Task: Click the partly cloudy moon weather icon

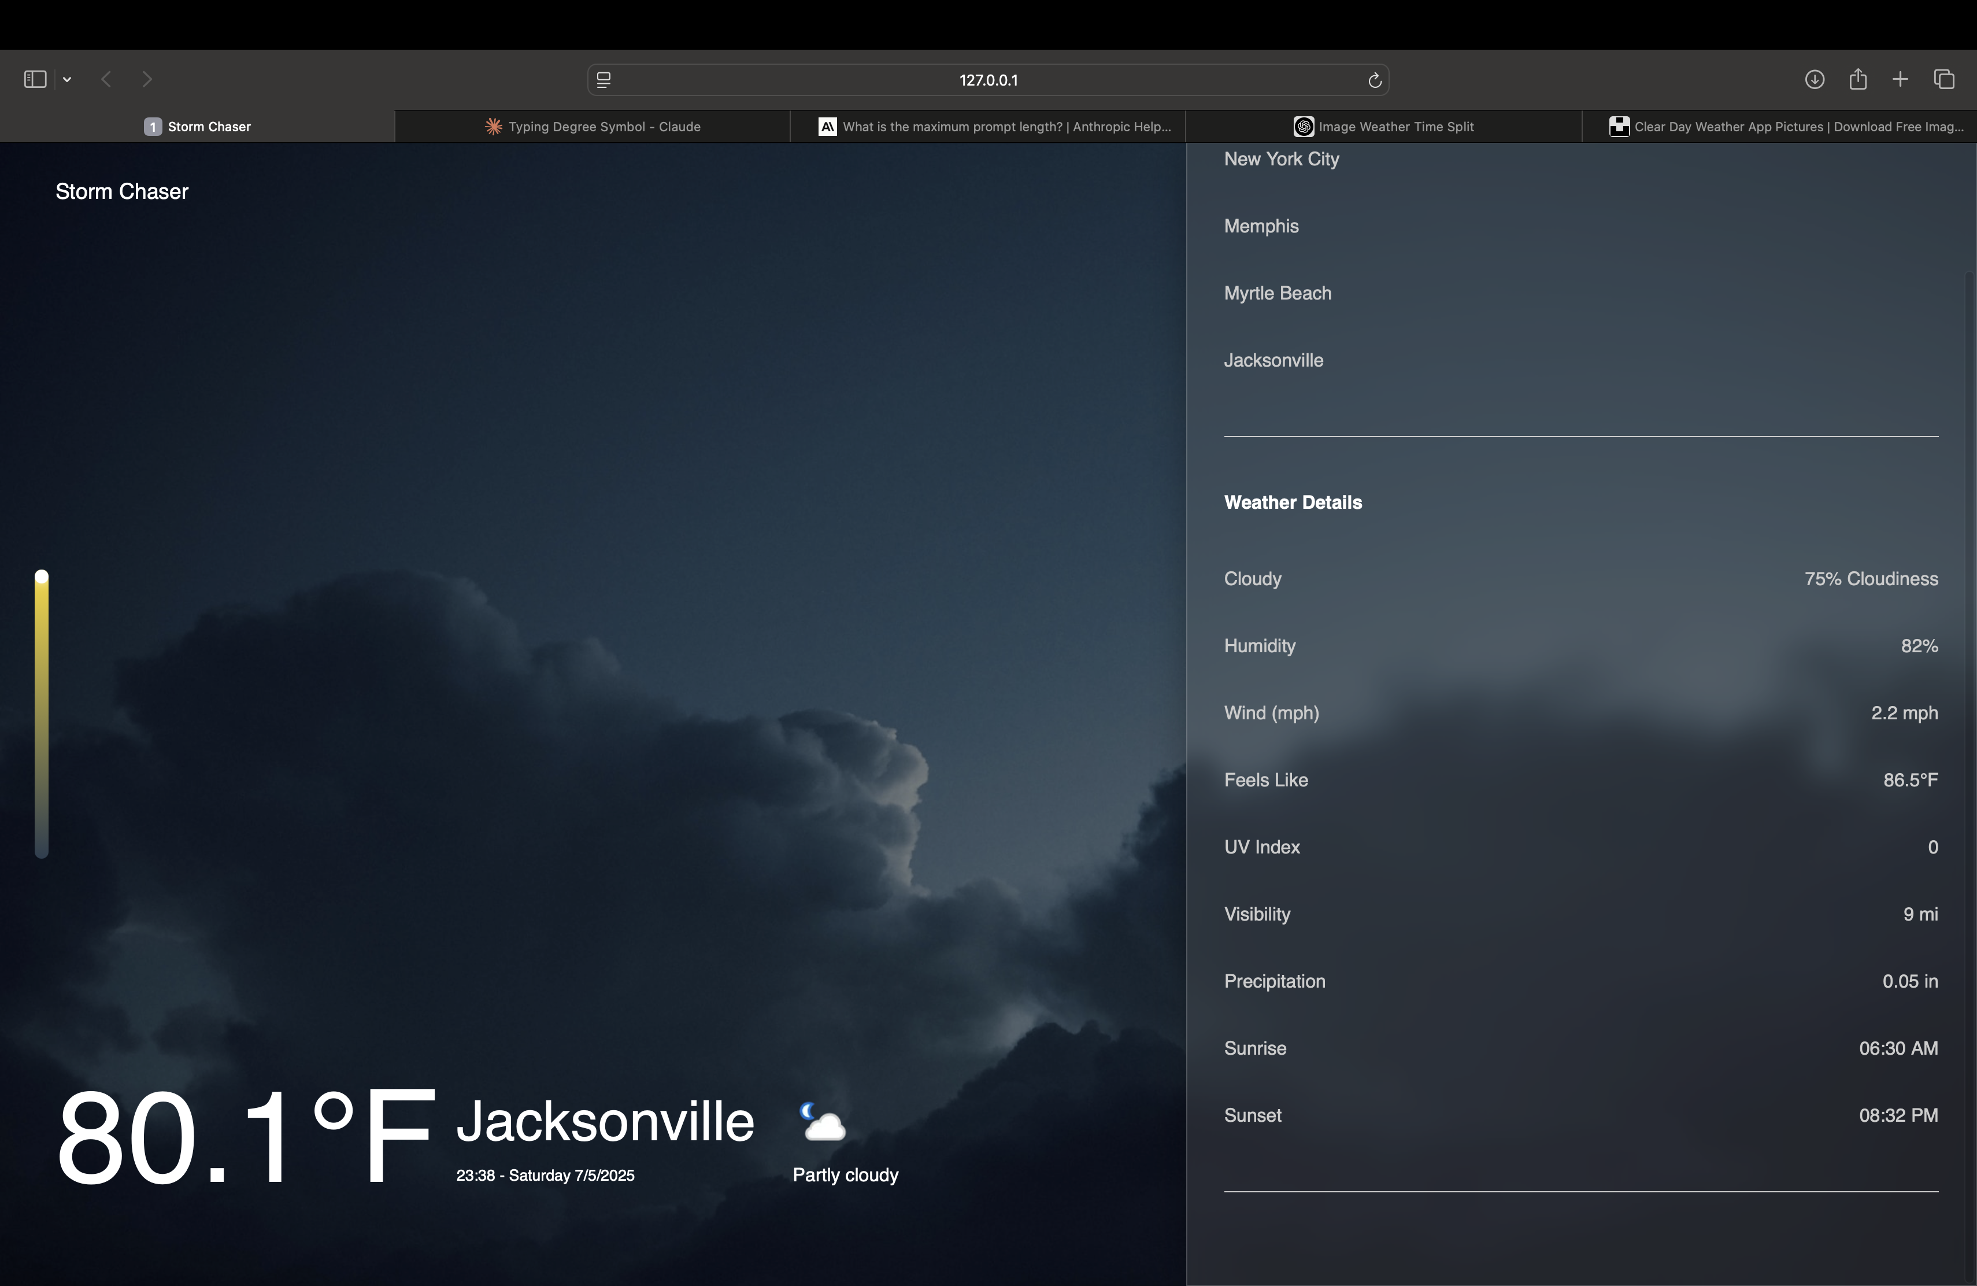Action: tap(823, 1122)
